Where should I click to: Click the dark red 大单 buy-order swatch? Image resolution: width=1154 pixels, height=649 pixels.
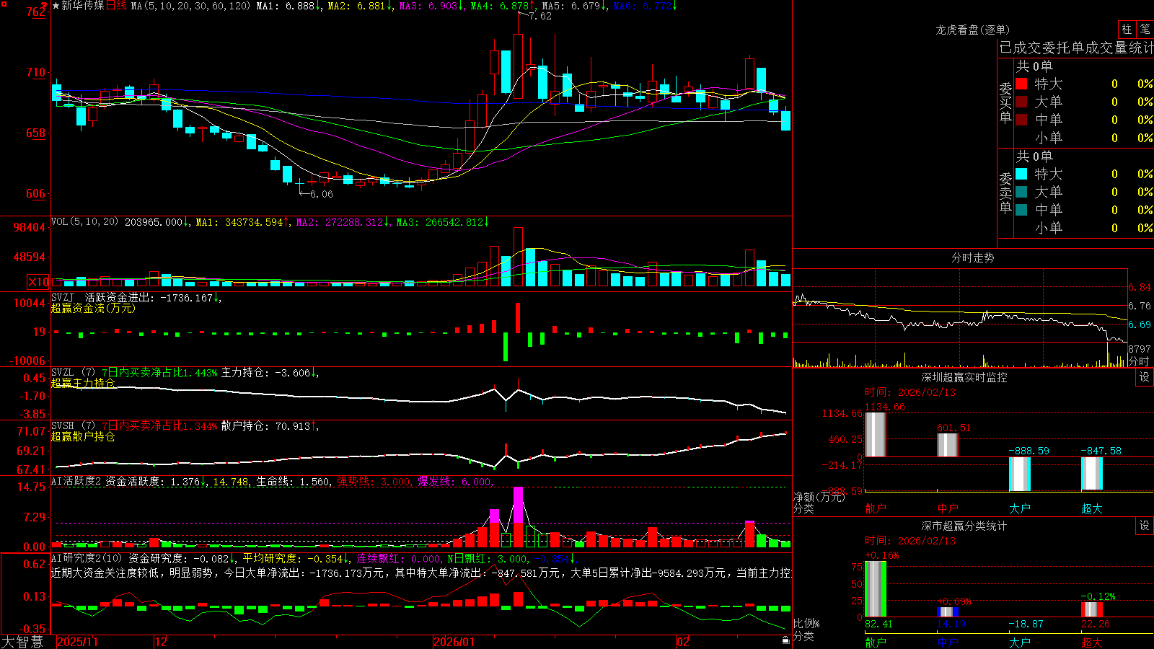(1021, 102)
